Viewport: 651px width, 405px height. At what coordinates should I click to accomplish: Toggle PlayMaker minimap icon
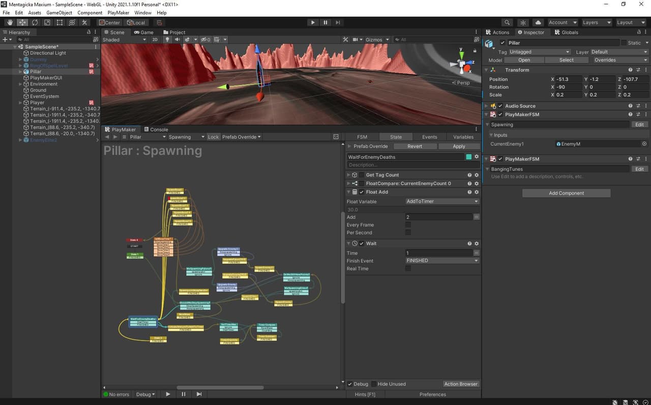pos(336,137)
